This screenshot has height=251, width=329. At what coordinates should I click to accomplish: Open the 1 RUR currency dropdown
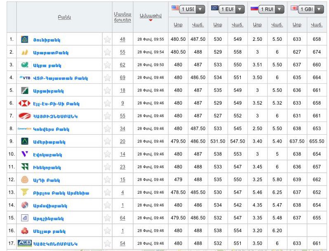pos(271,9)
